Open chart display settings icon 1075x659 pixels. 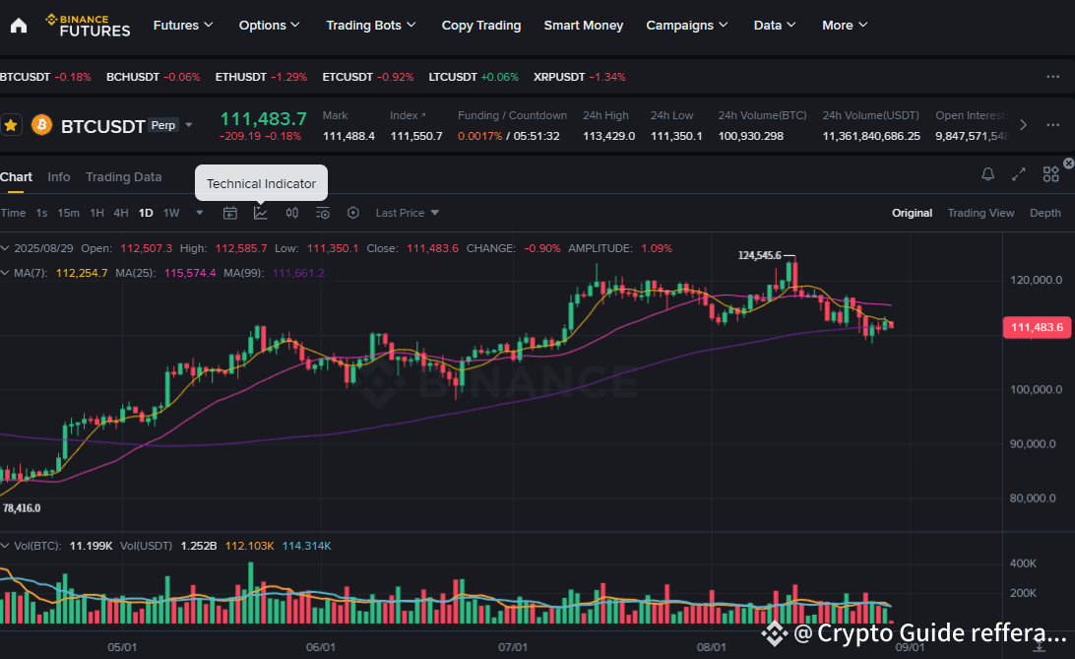pos(322,214)
